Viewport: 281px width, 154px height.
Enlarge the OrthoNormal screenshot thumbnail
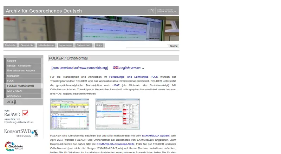[x=118, y=114]
